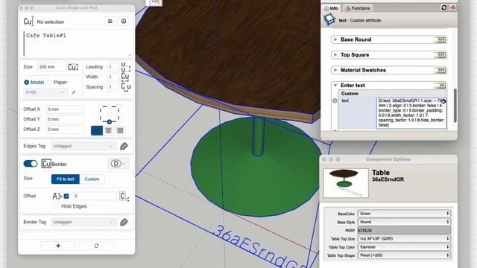477x268 pixels.
Task: Toggle formula view icon in attributes panel
Action: click(x=453, y=8)
